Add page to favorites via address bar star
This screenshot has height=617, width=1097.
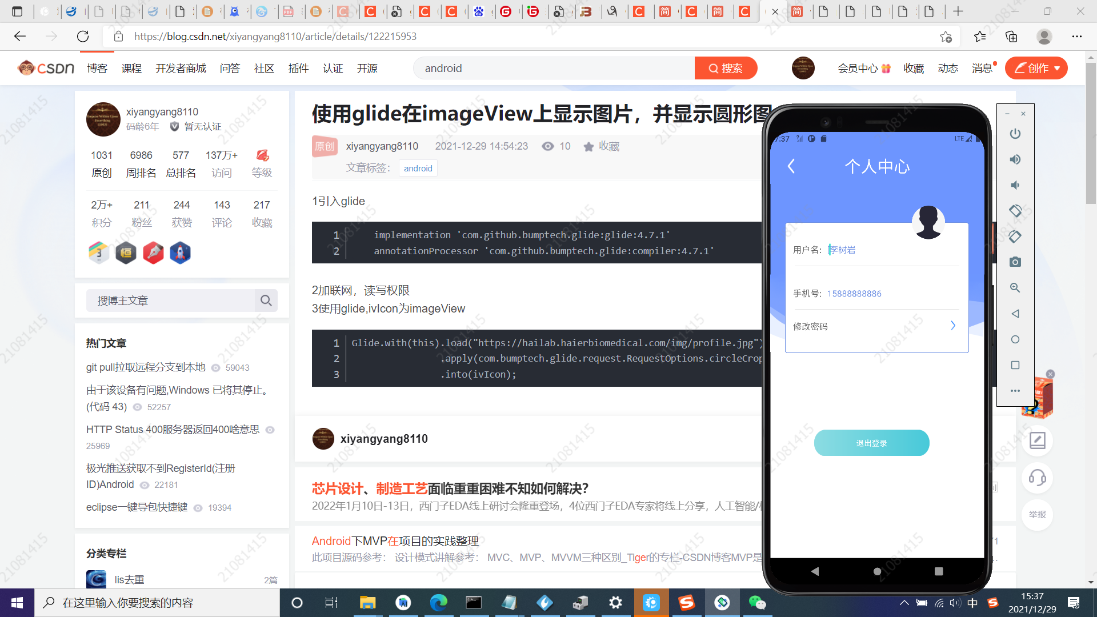click(946, 36)
